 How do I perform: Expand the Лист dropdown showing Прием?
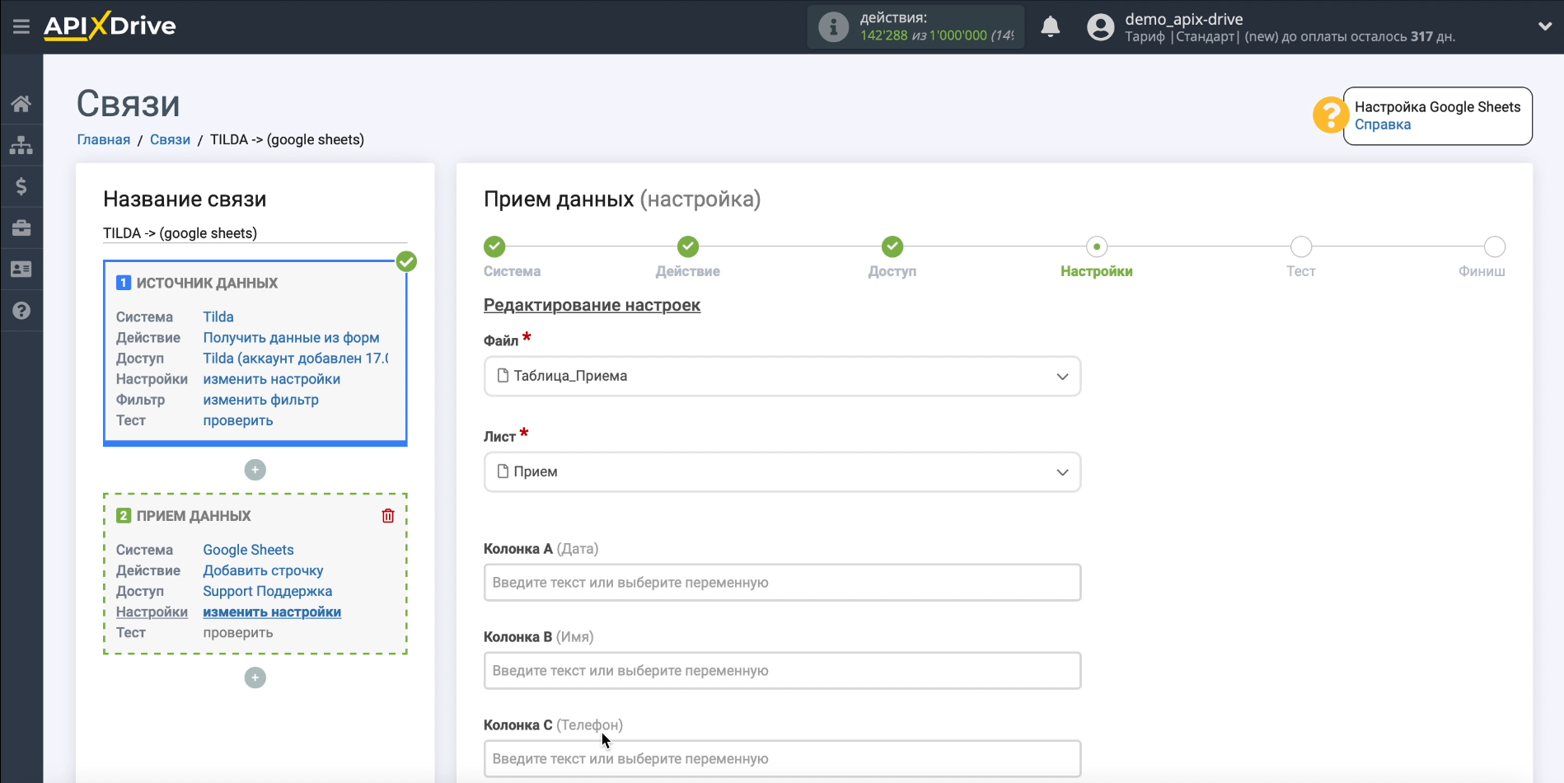click(x=781, y=472)
